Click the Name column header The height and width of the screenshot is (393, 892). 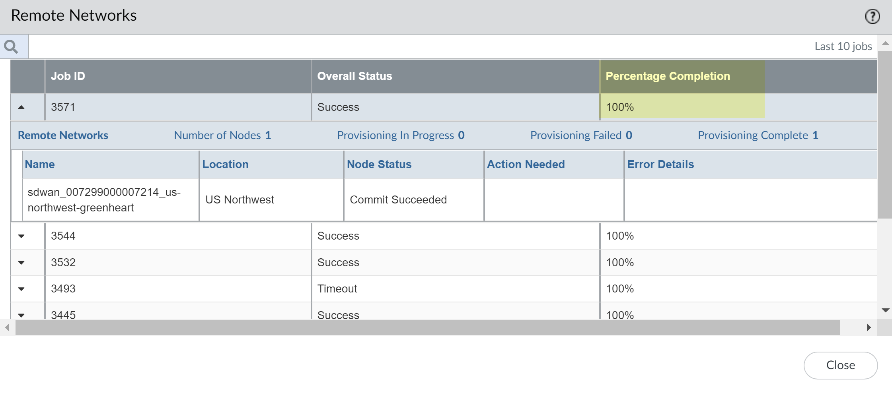click(40, 165)
